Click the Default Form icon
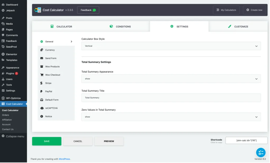The height and width of the screenshot is (163, 270). coord(42,100)
